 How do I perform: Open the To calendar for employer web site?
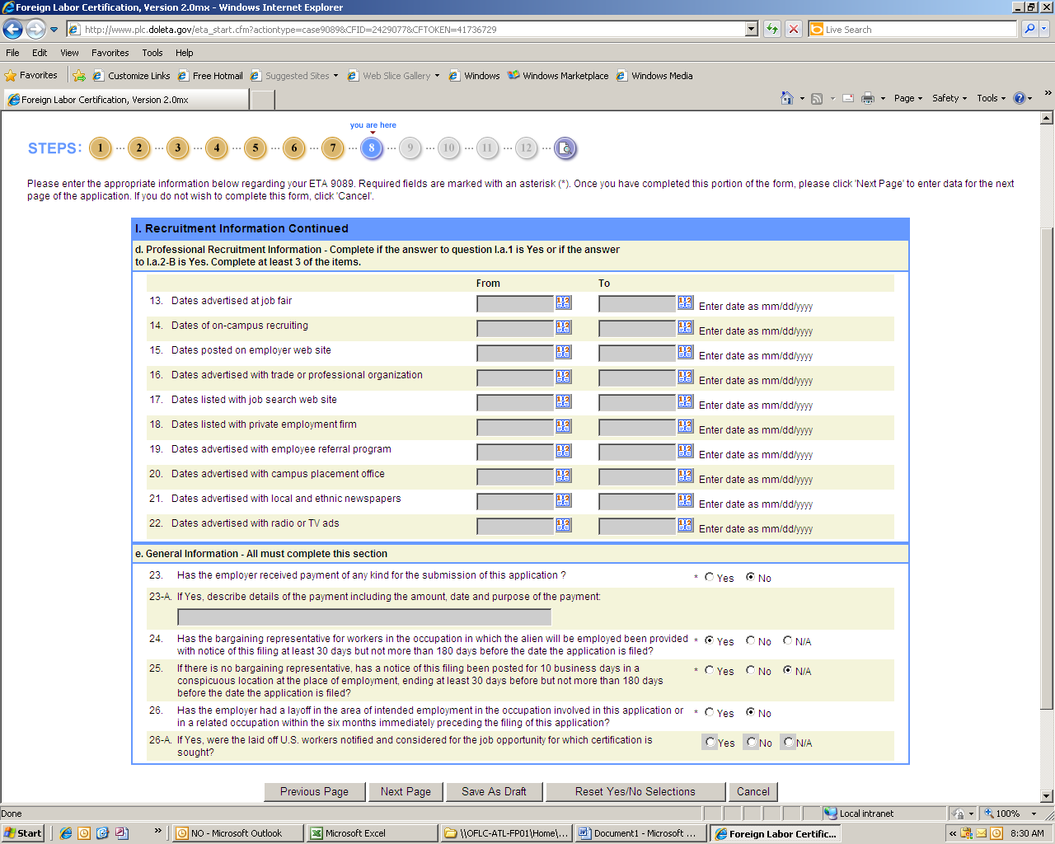coord(686,352)
